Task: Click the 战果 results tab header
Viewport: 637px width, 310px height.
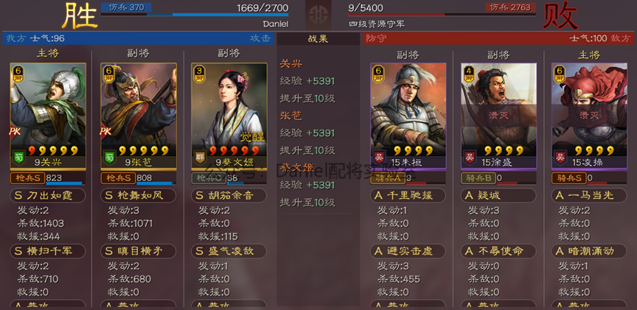Action: point(318,38)
